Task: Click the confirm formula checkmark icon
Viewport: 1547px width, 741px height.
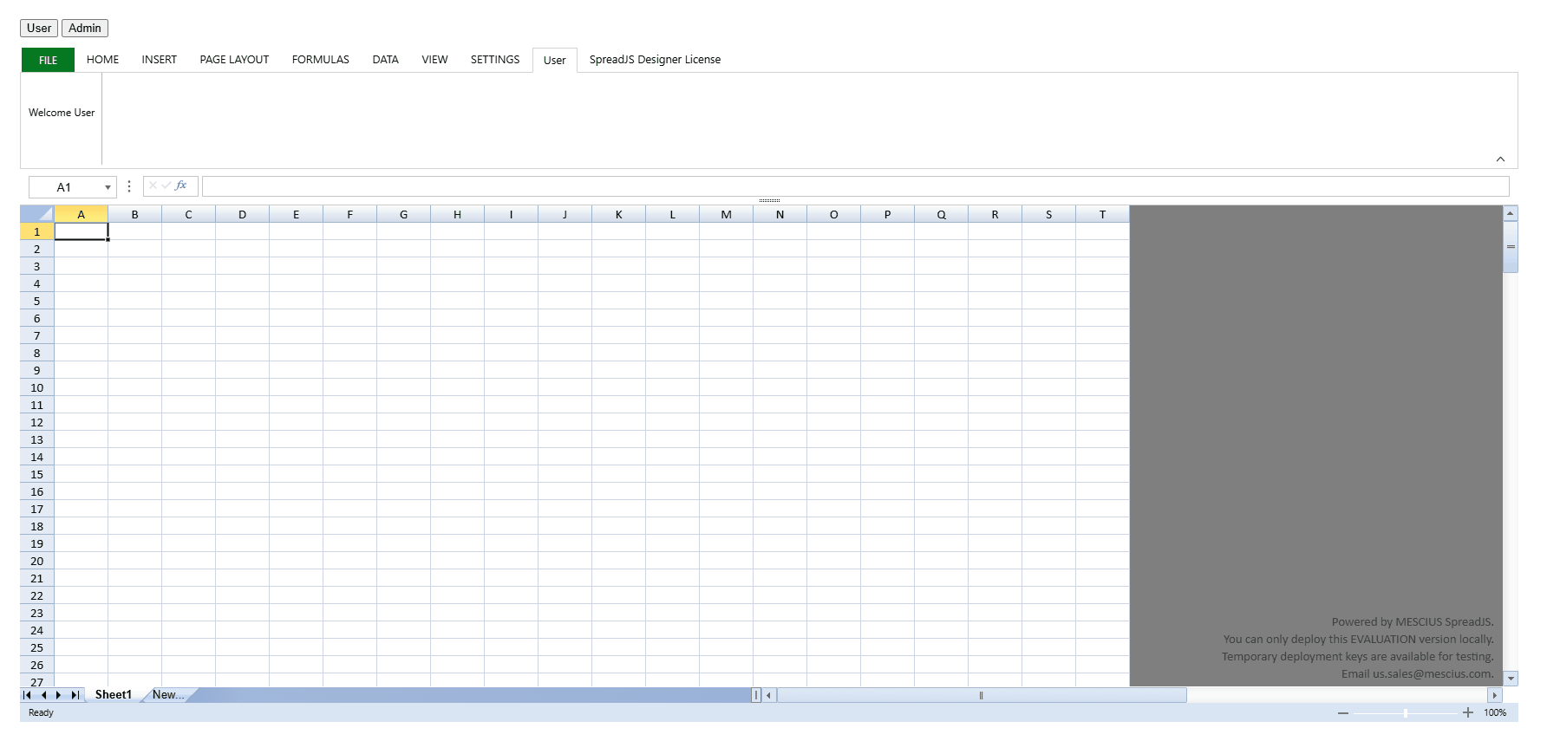Action: [x=166, y=185]
